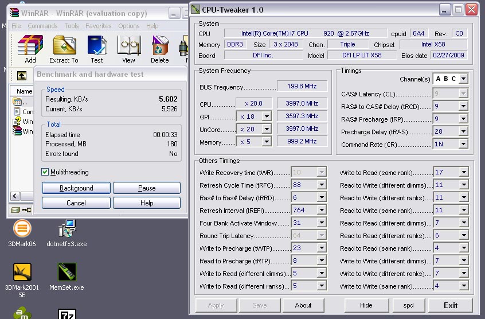This screenshot has width=485, height=319.
Task: Click the drive icon in WinRAR status bar
Action: [x=15, y=210]
